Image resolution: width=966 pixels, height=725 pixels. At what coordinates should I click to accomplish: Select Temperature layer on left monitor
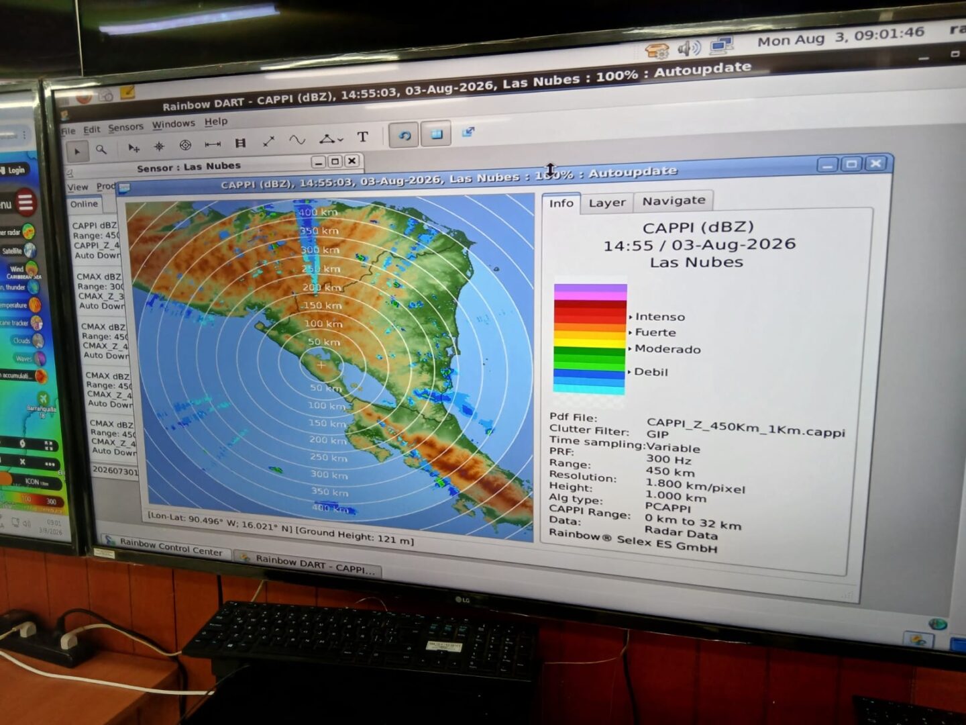coord(20,305)
